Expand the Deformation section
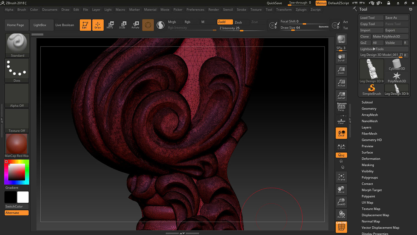The image size is (417, 235). coord(371,159)
